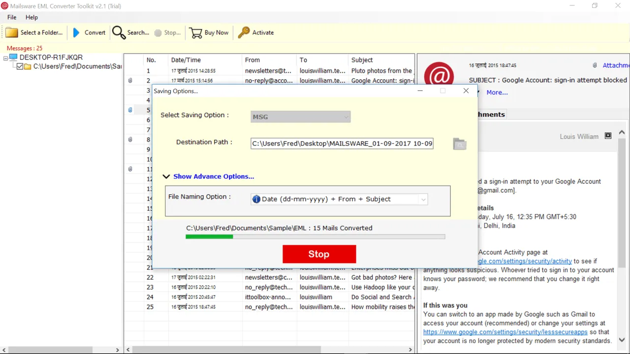Sort by the No. column header
The width and height of the screenshot is (630, 354).
[x=156, y=60]
